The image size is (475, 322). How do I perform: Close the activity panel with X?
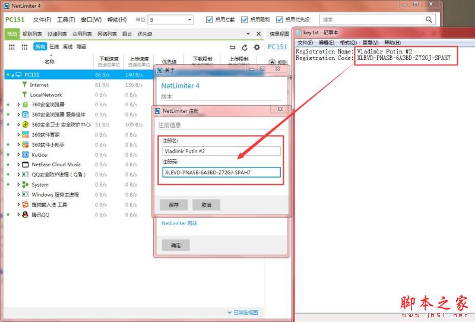(x=258, y=34)
